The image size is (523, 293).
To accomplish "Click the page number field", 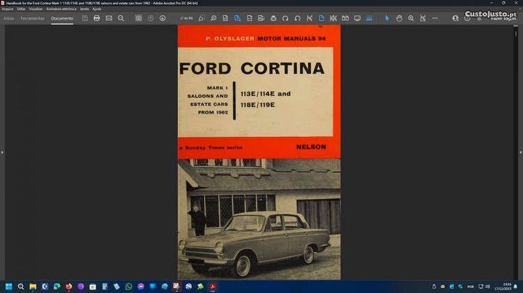I will coord(186,18).
